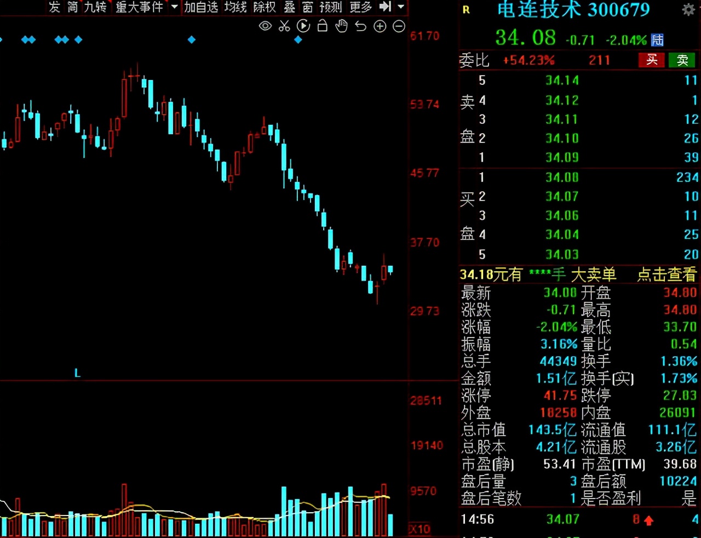Select the scissors cut tool

pos(284,26)
